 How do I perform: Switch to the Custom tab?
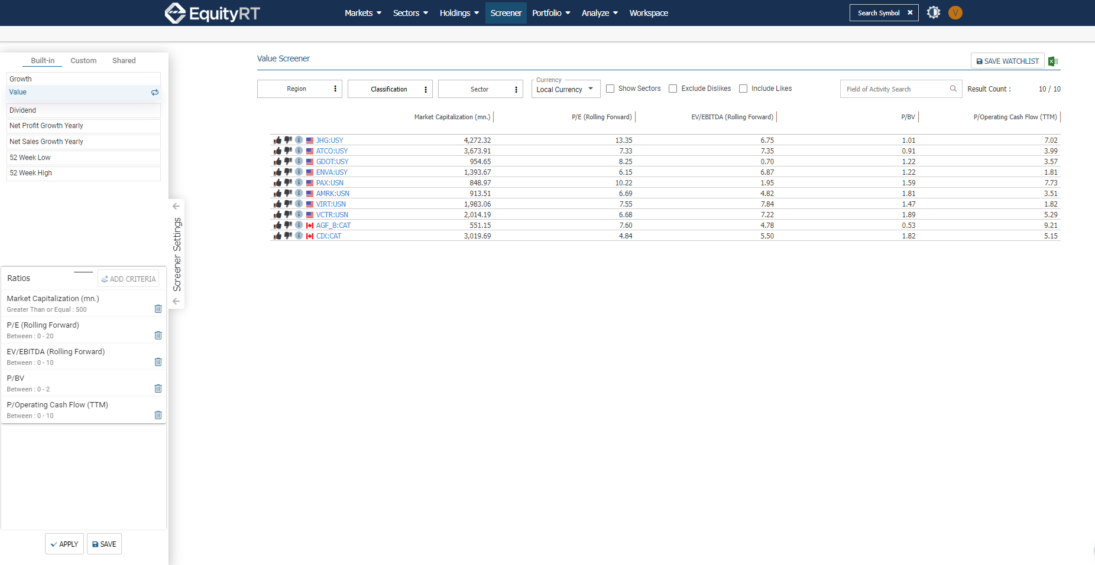coord(83,61)
